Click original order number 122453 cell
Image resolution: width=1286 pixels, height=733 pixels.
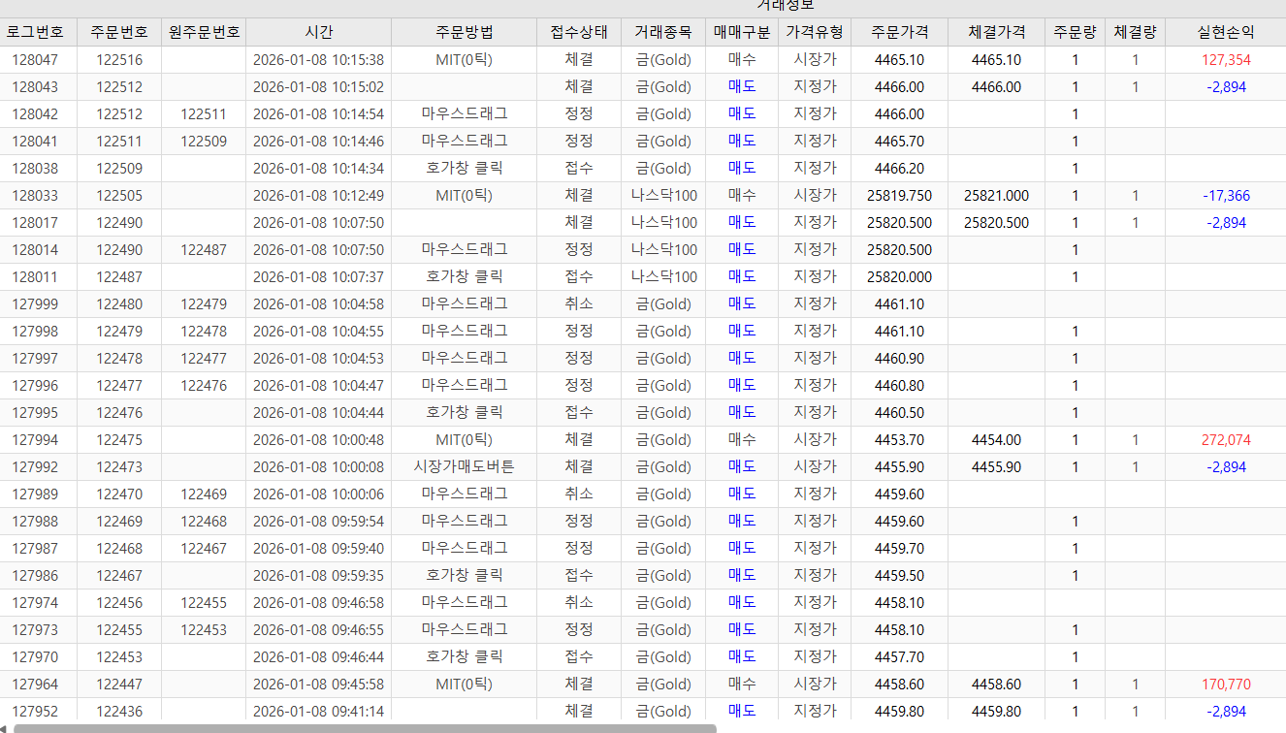pos(204,629)
